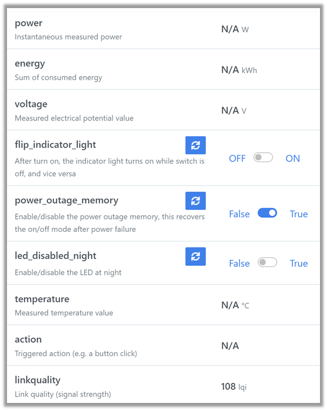The height and width of the screenshot is (411, 327).
Task: Toggle the led_disabled_night switch
Action: tap(267, 263)
